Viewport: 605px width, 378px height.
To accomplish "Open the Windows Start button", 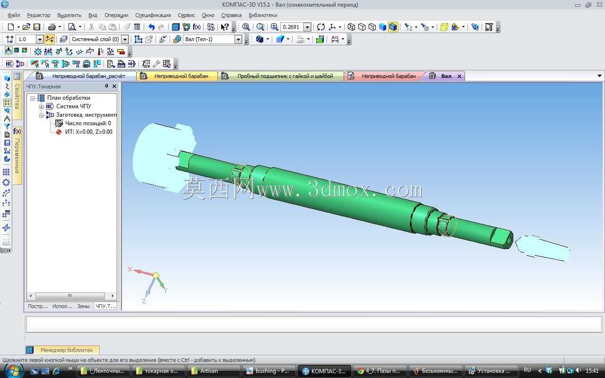I will (x=13, y=370).
